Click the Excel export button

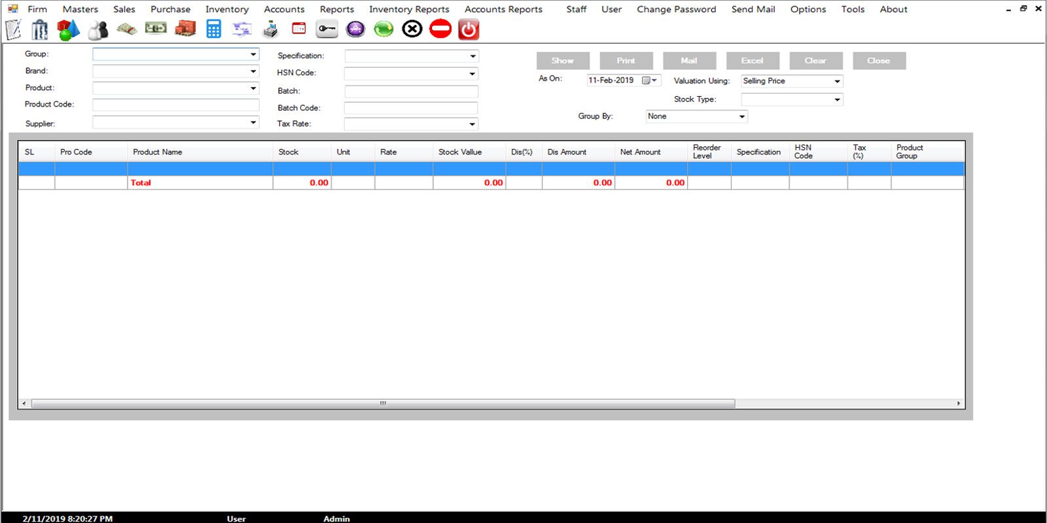coord(753,61)
